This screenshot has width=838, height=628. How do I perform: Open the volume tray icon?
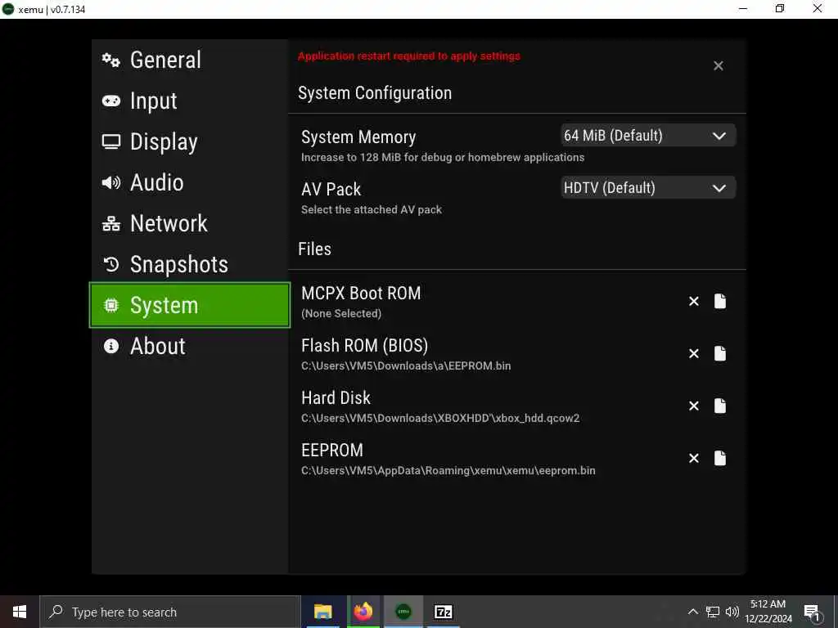point(732,612)
